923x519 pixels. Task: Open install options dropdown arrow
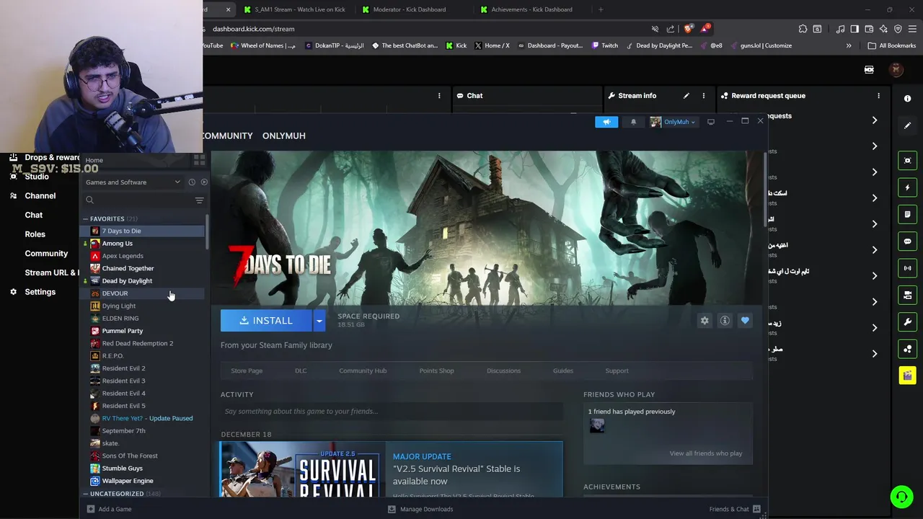319,321
